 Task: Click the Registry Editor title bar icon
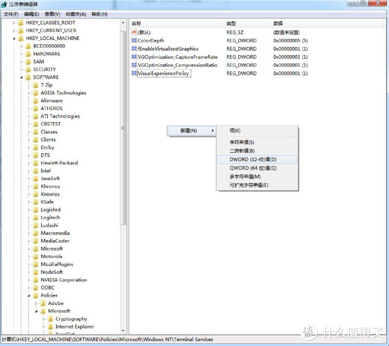[x=4, y=4]
